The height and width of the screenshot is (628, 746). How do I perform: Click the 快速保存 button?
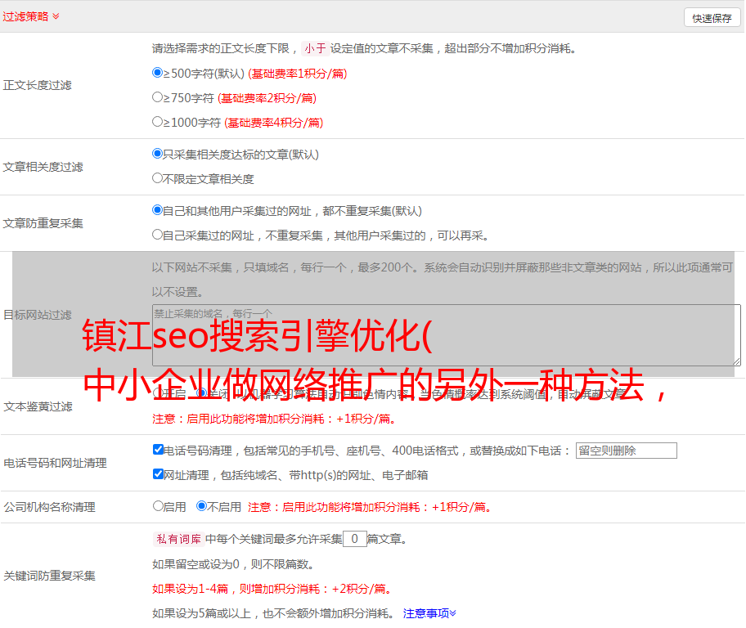coord(712,18)
